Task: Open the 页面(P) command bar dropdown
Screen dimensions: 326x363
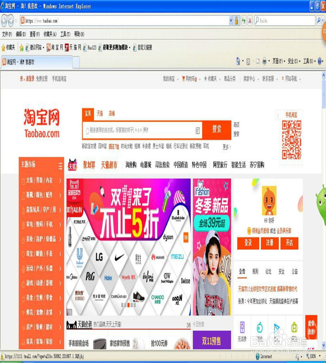Action: click(278, 61)
